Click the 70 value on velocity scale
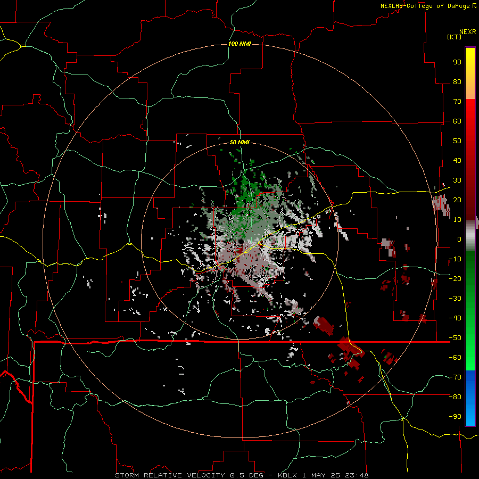The width and height of the screenshot is (479, 479). point(457,102)
